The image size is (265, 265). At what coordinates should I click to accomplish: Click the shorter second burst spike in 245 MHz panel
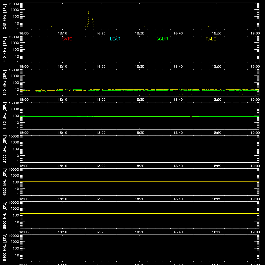[x=93, y=23]
